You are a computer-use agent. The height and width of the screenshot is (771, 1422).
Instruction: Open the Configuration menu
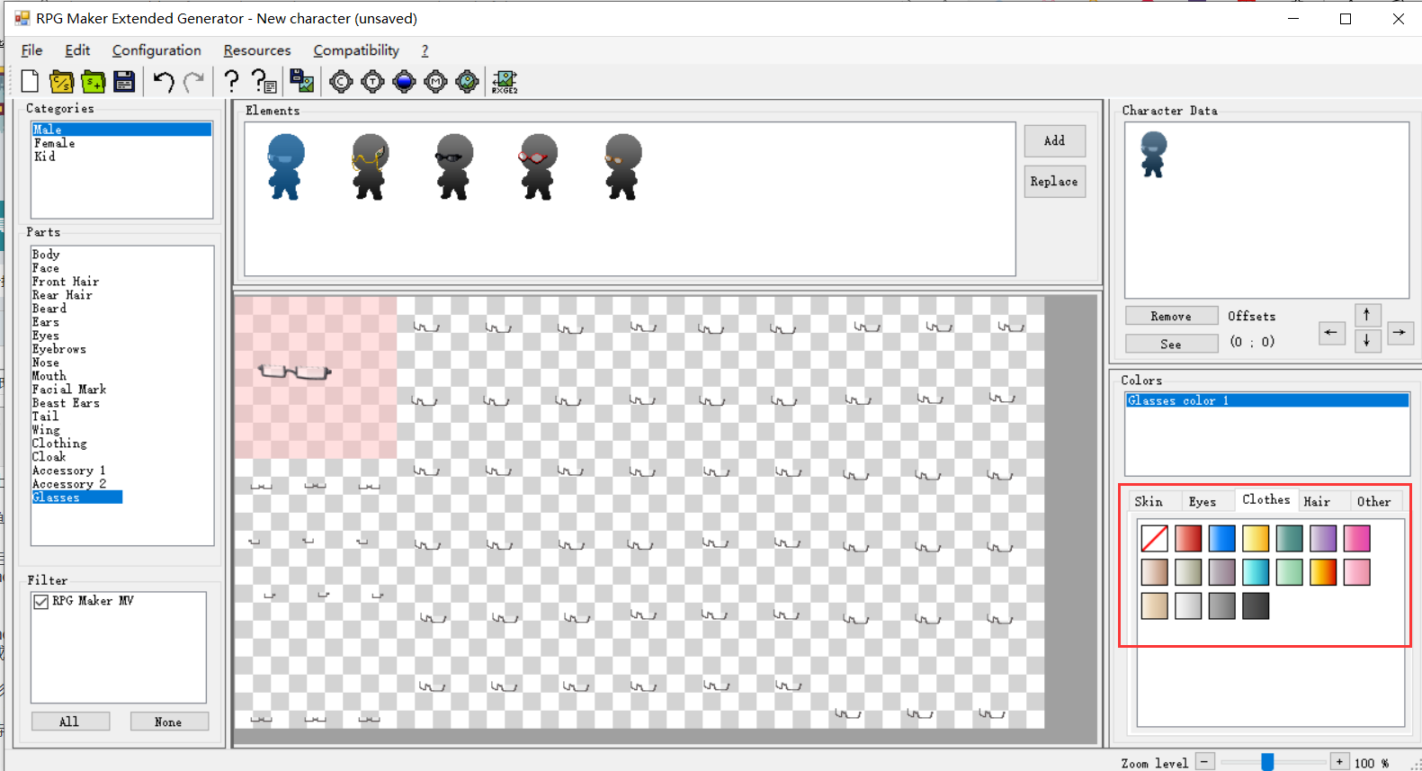(x=157, y=50)
